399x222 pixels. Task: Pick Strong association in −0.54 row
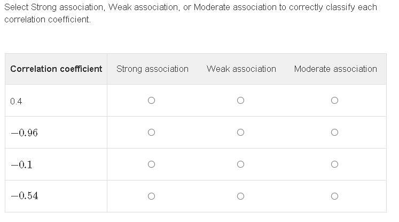pos(151,196)
